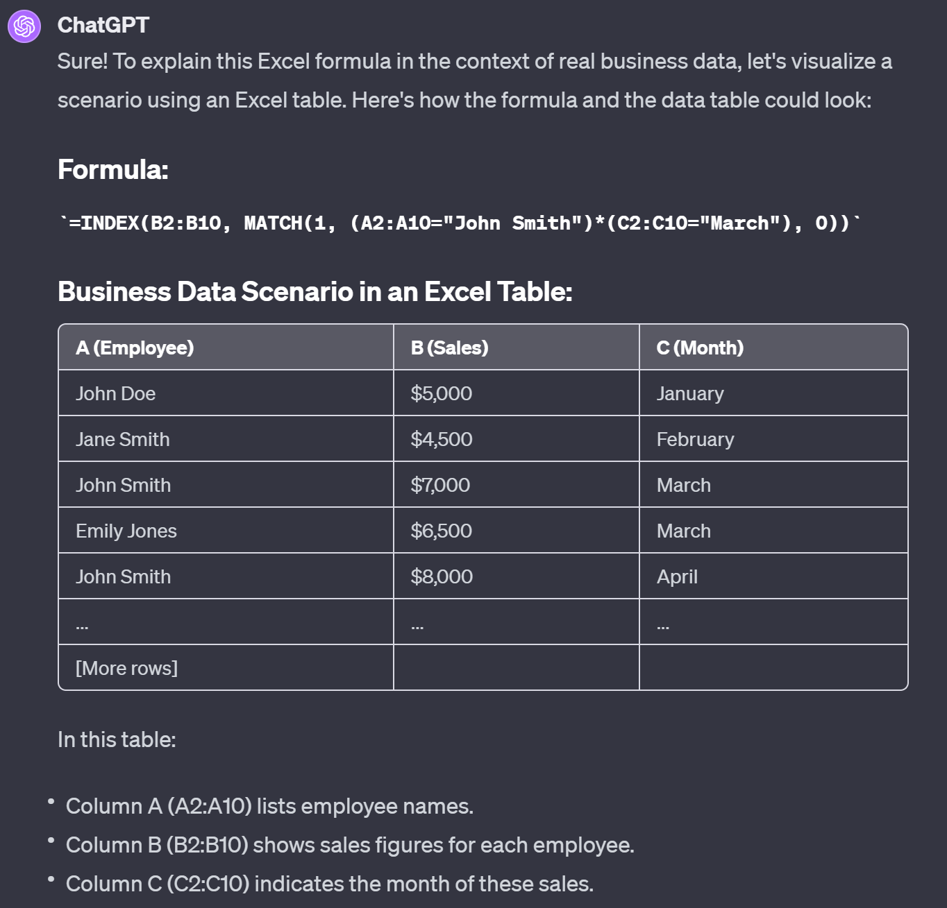Click the ChatGPT logo avatar icon
Viewport: 947px width, 908px height.
[x=24, y=26]
